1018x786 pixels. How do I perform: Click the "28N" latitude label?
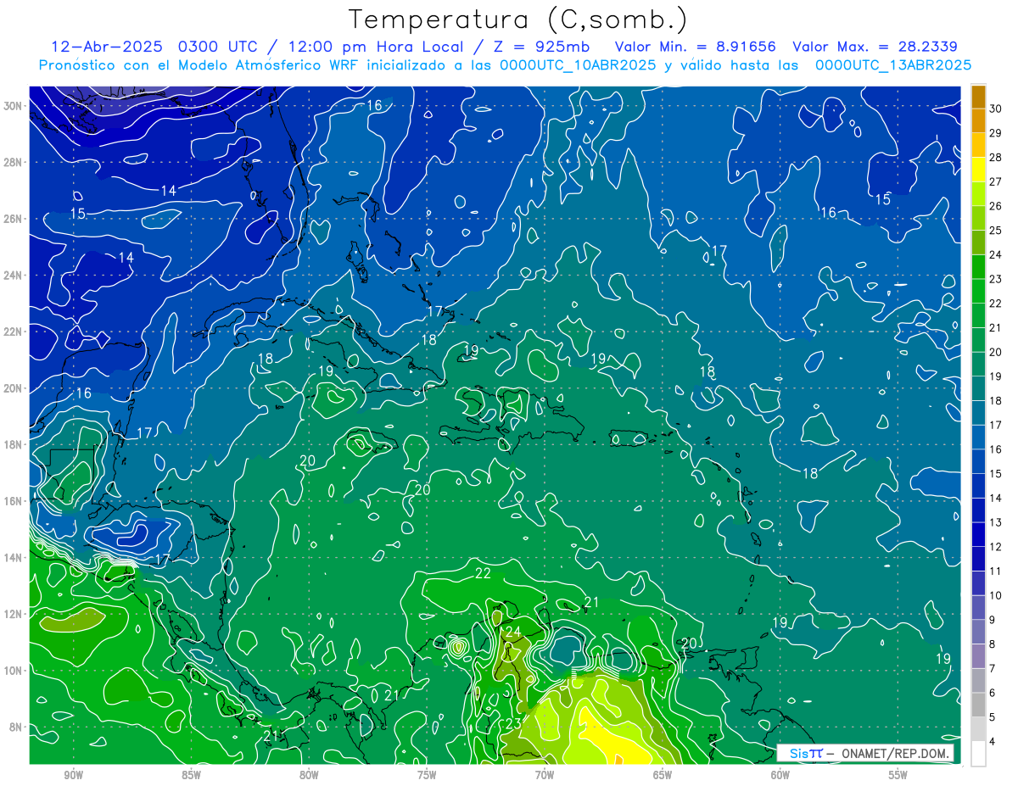pos(13,162)
